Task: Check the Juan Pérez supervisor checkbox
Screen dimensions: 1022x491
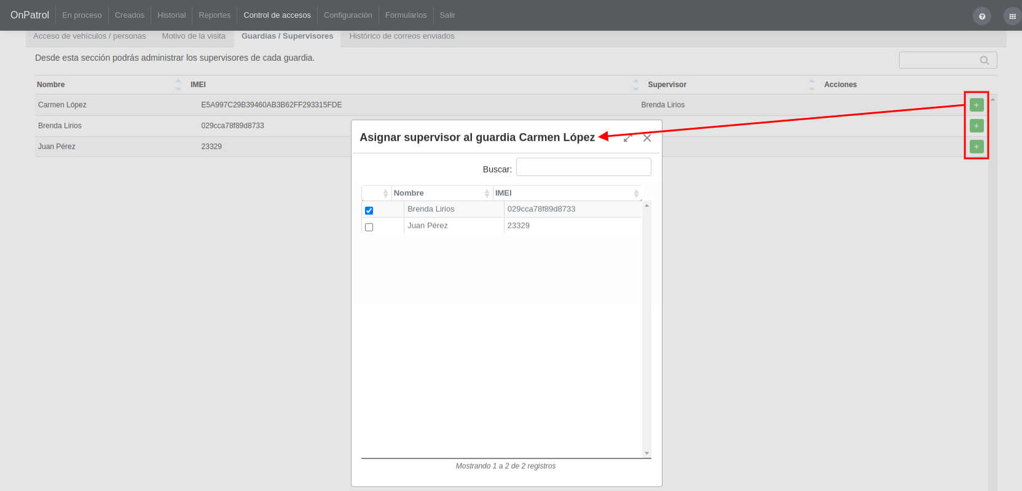Action: [369, 227]
